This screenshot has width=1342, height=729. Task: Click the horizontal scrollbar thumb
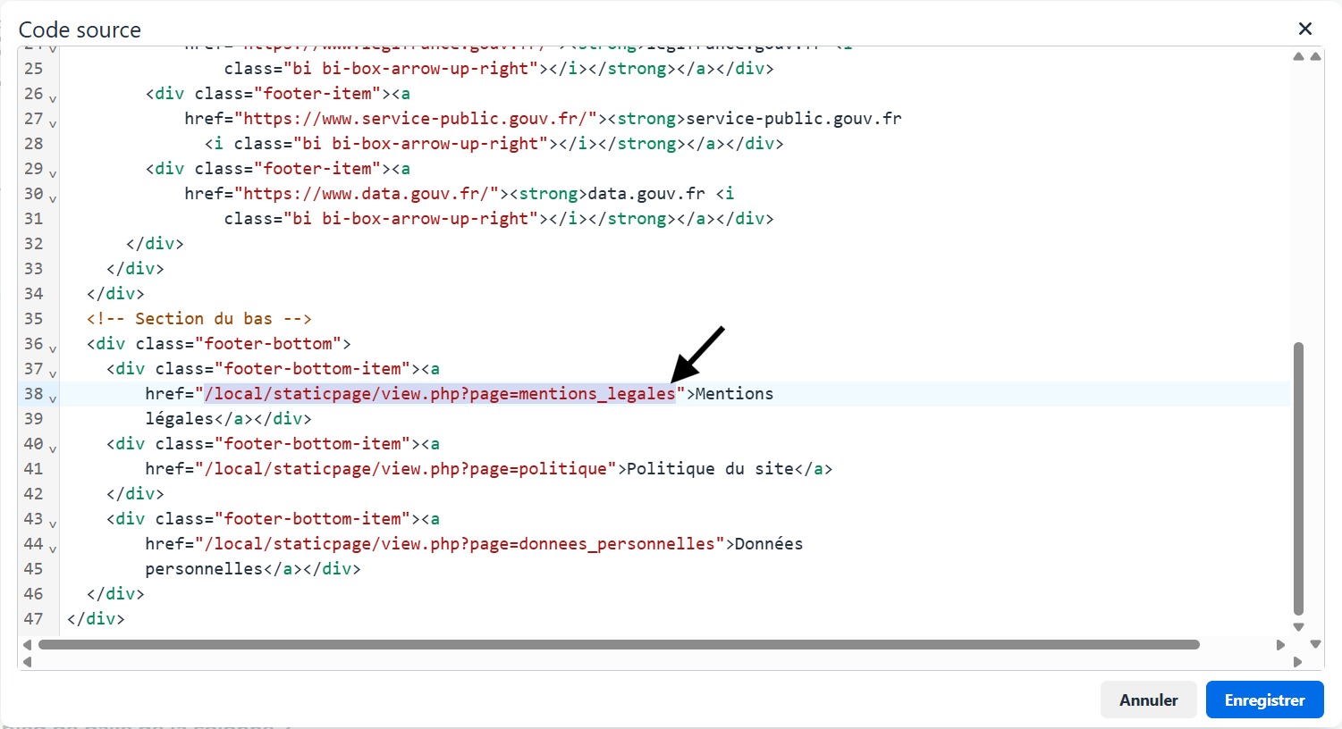[617, 644]
